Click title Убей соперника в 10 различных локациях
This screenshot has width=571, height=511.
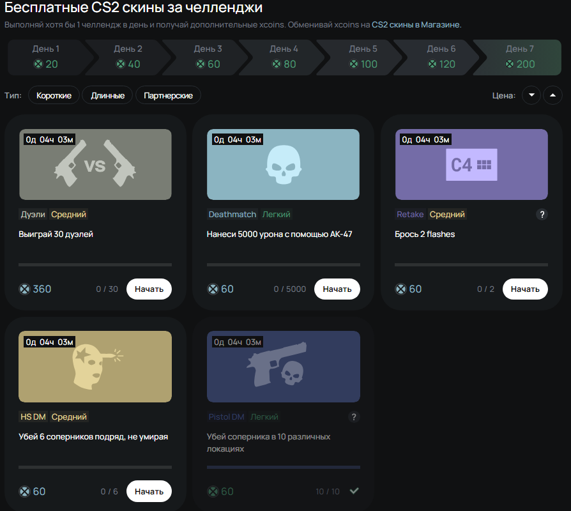(268, 443)
